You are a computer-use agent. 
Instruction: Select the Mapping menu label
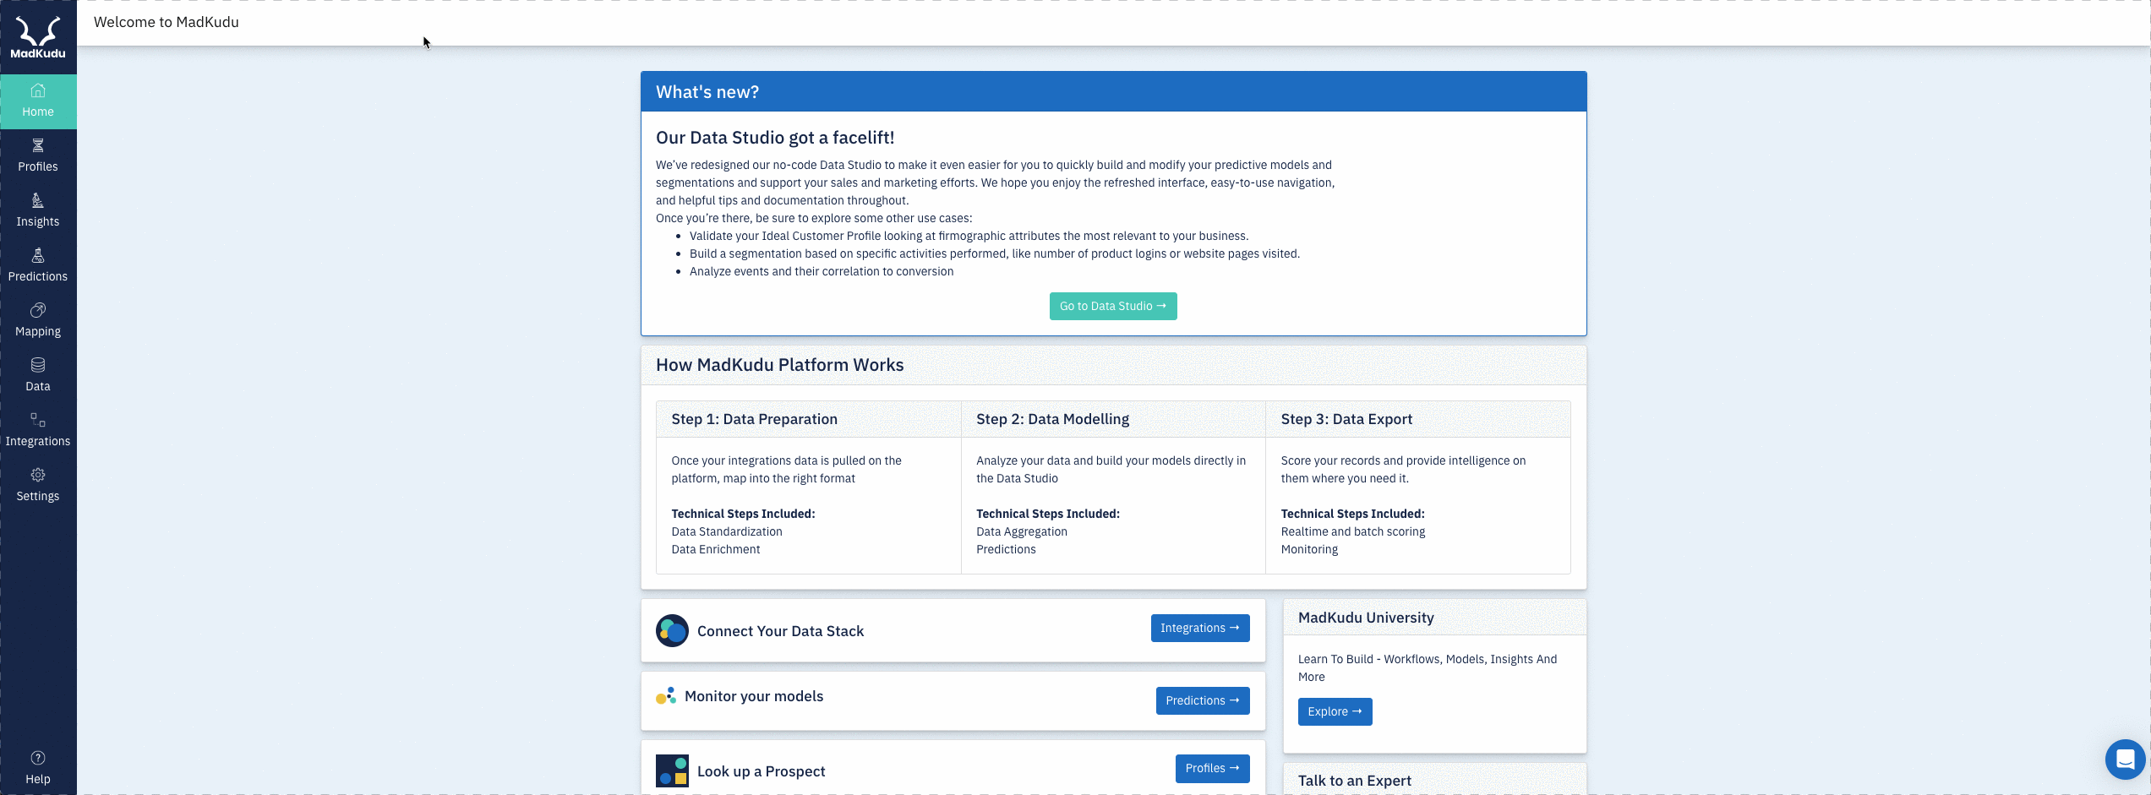38,331
